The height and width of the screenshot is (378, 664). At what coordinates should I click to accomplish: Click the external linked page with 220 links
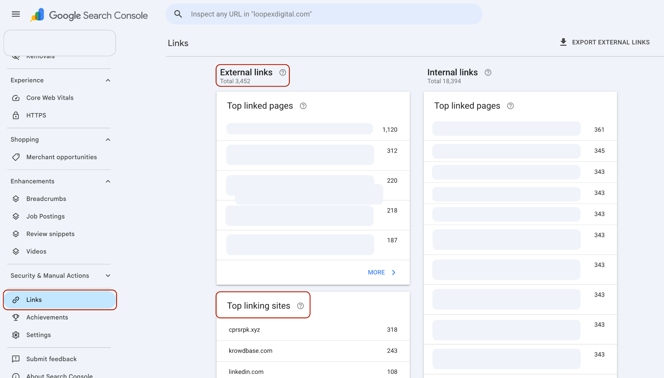pyautogui.click(x=313, y=185)
